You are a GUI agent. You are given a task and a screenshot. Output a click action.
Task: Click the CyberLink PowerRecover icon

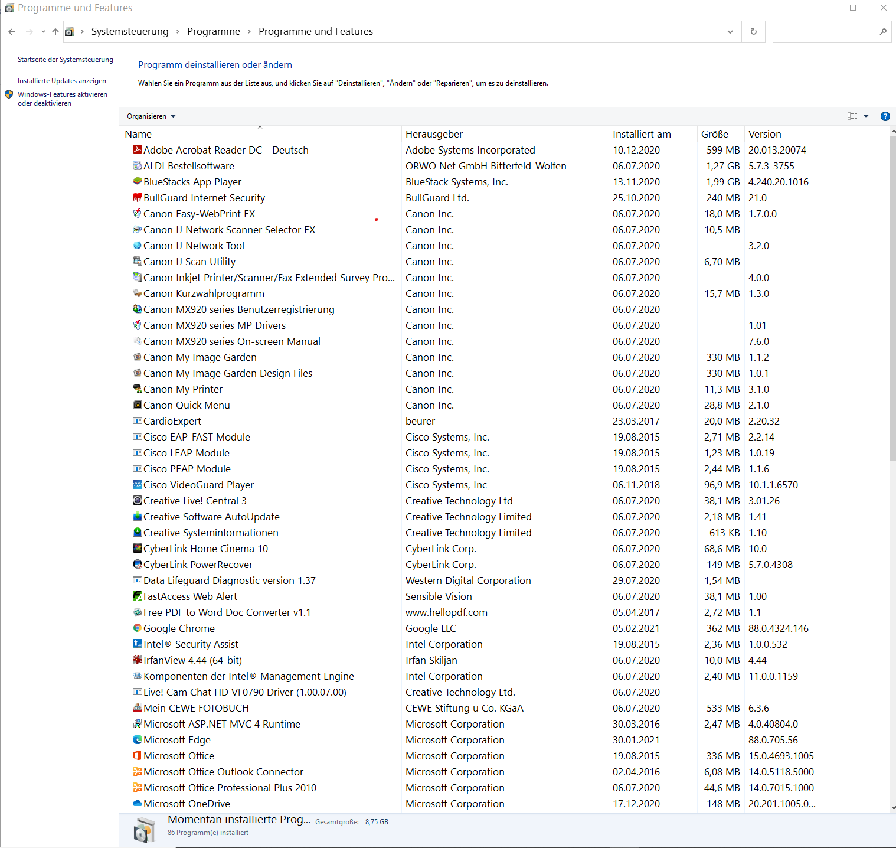coord(138,564)
